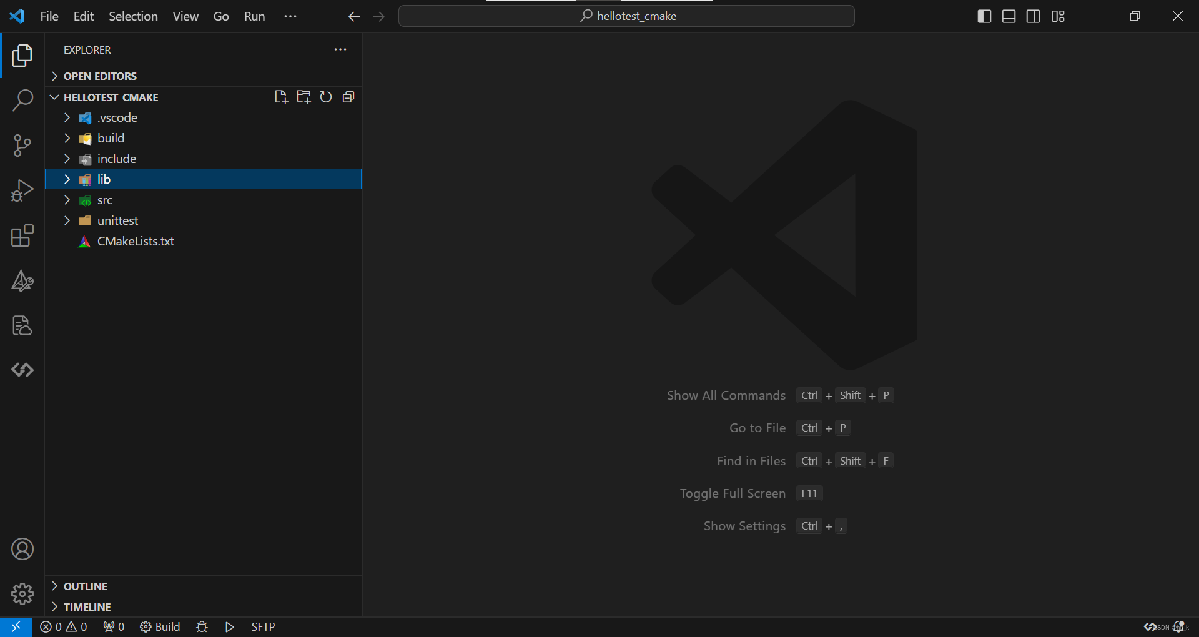The width and height of the screenshot is (1199, 637).
Task: Open the Selection menu
Action: 133,16
